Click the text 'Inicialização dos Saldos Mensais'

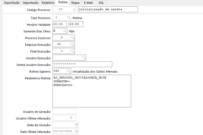click(95, 72)
